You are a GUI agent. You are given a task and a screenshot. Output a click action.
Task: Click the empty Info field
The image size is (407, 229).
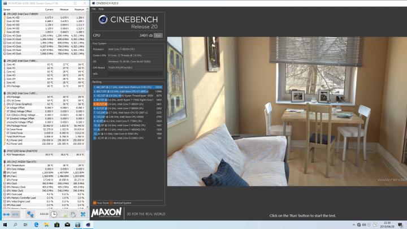click(135, 74)
